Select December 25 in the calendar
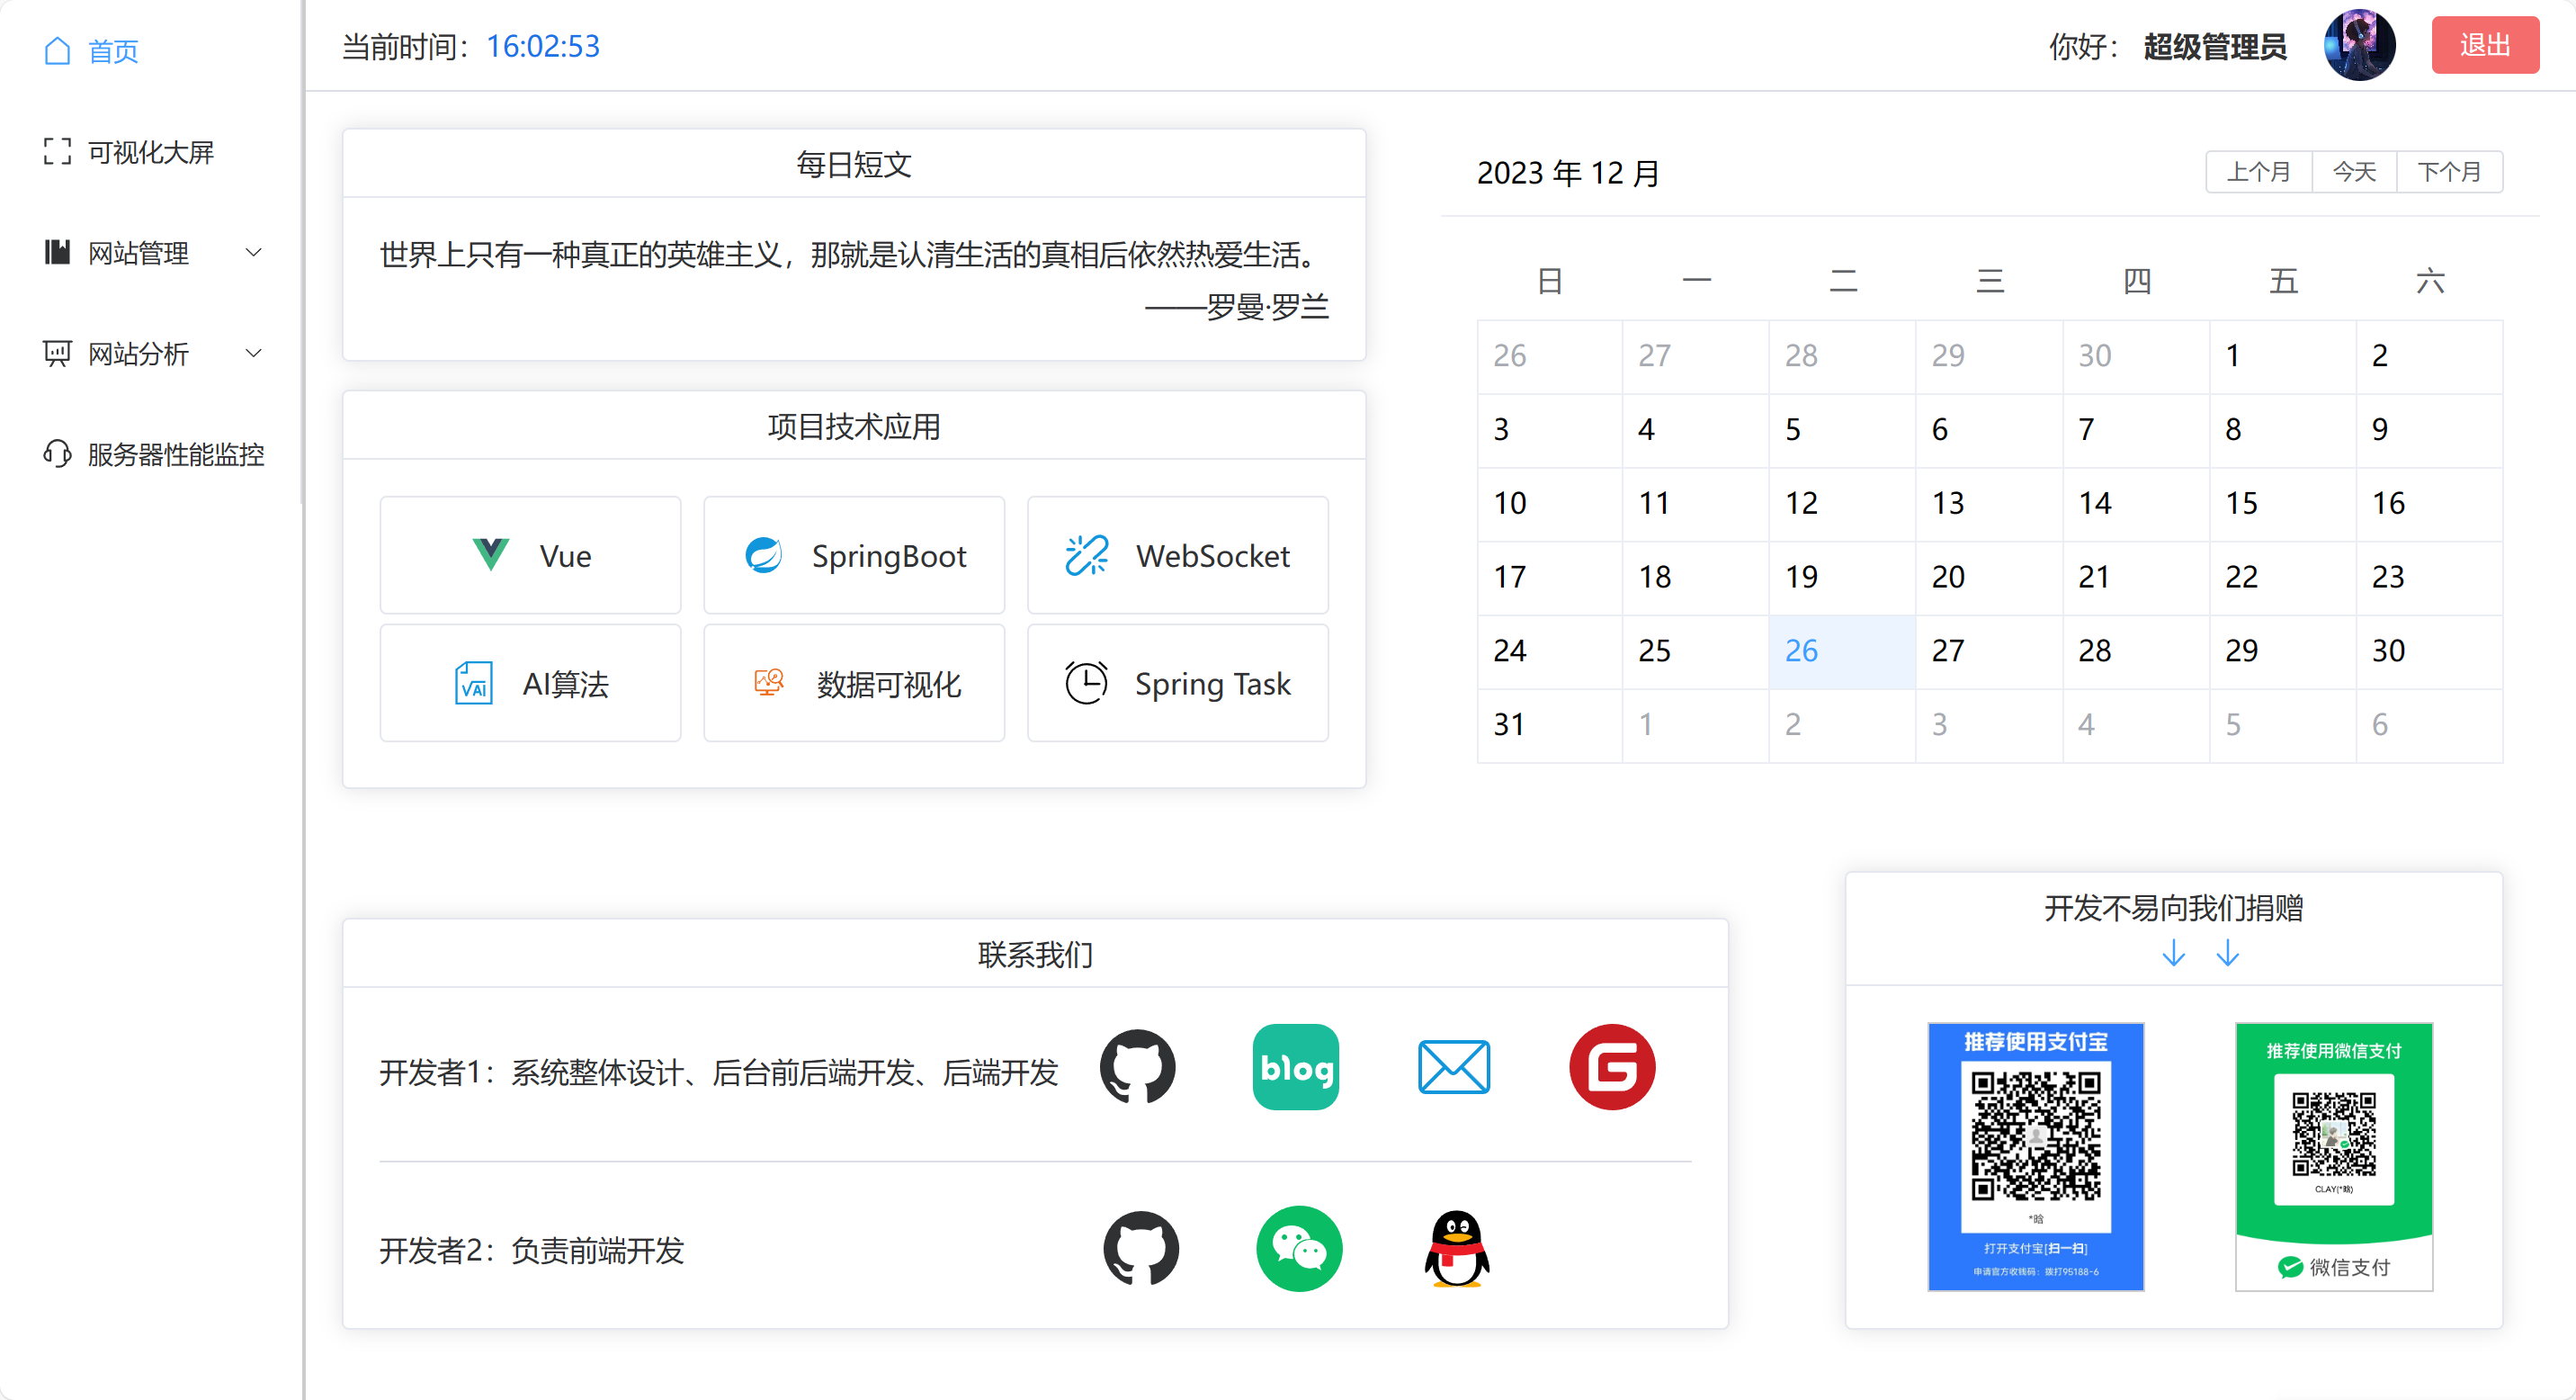The height and width of the screenshot is (1400, 2576). coord(1695,651)
